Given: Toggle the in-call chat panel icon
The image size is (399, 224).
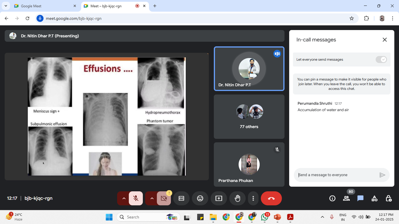Looking at the screenshot, I should click(x=360, y=198).
